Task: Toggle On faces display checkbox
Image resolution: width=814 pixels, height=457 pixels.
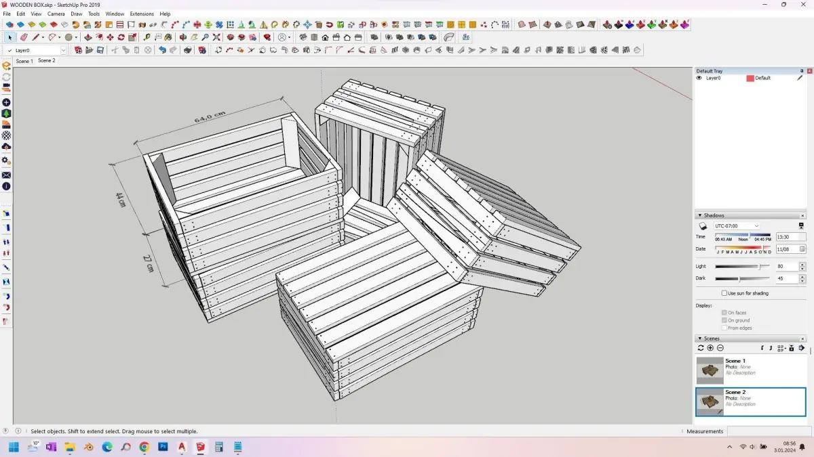Action: [x=724, y=313]
